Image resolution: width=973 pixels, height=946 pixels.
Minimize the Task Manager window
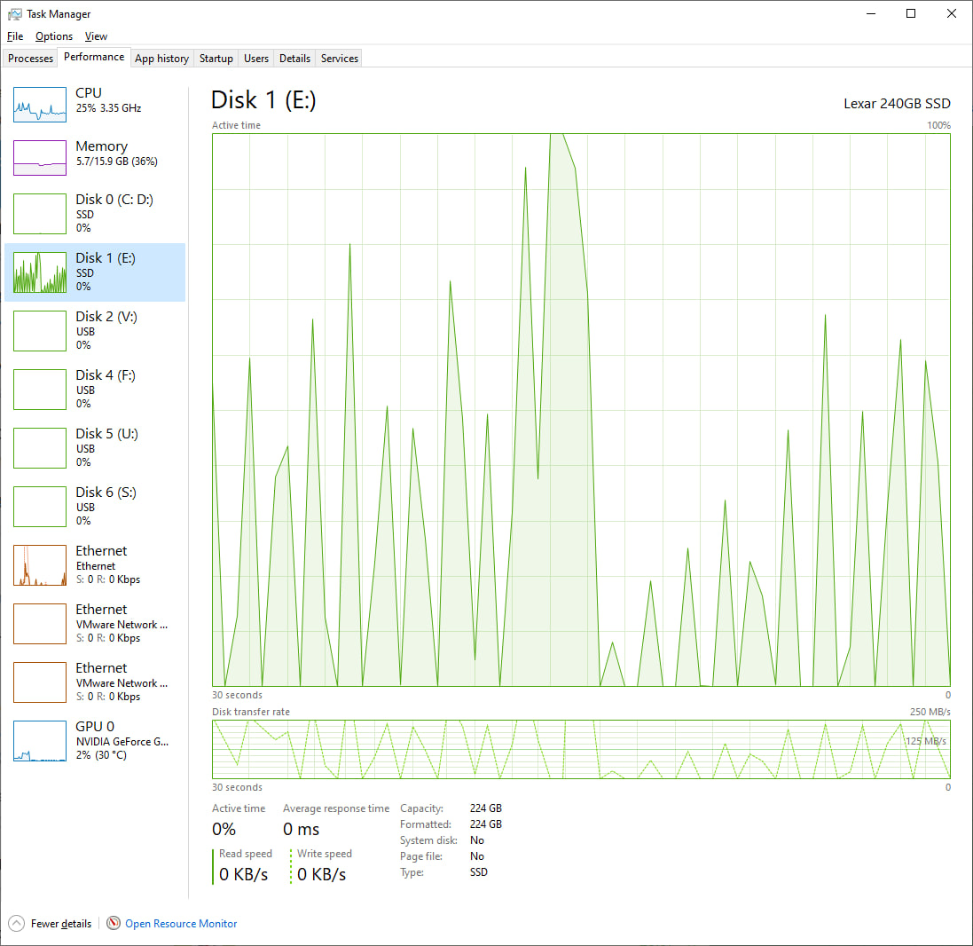[871, 13]
